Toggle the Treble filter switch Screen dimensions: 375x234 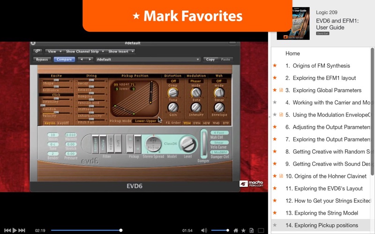click(103, 144)
